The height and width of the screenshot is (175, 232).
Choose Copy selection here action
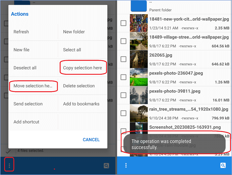[x=83, y=68]
